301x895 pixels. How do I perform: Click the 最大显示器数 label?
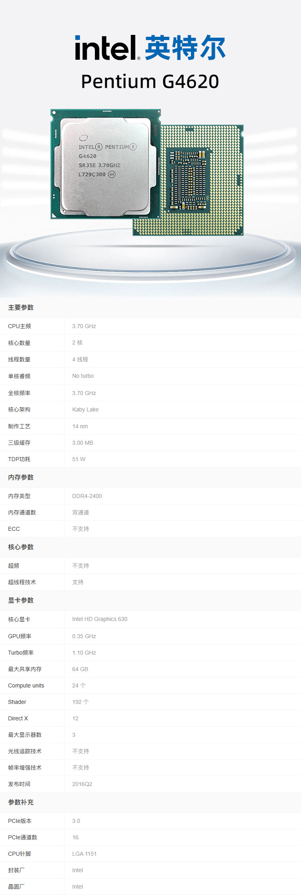(25, 735)
